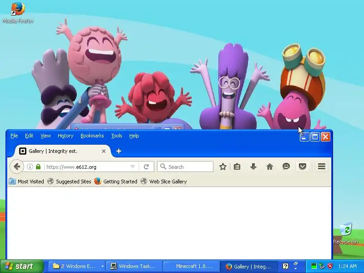Image resolution: width=364 pixels, height=273 pixels.
Task: Click the 1:24 AM taskbar clock
Action: point(347,266)
